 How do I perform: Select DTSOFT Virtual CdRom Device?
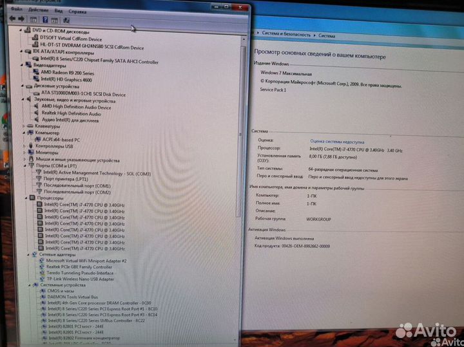click(x=71, y=39)
